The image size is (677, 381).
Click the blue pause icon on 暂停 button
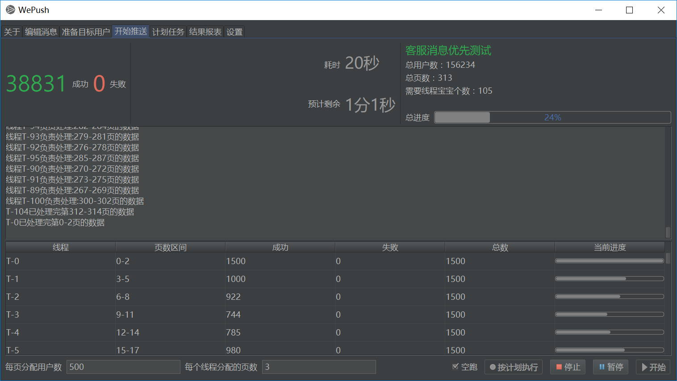[x=601, y=367]
